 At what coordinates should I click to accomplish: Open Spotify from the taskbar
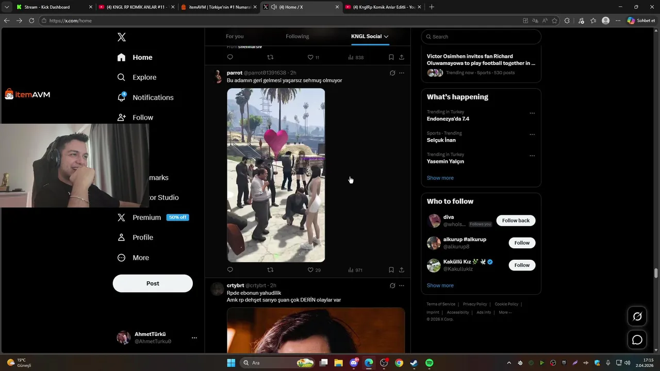pyautogui.click(x=429, y=363)
